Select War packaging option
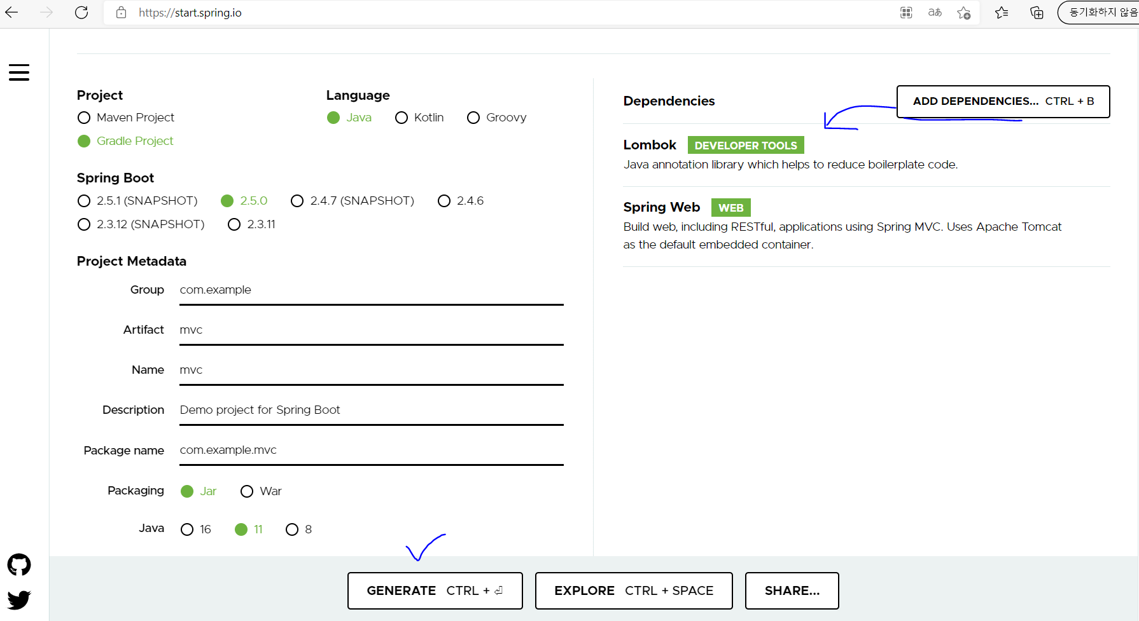 261,491
